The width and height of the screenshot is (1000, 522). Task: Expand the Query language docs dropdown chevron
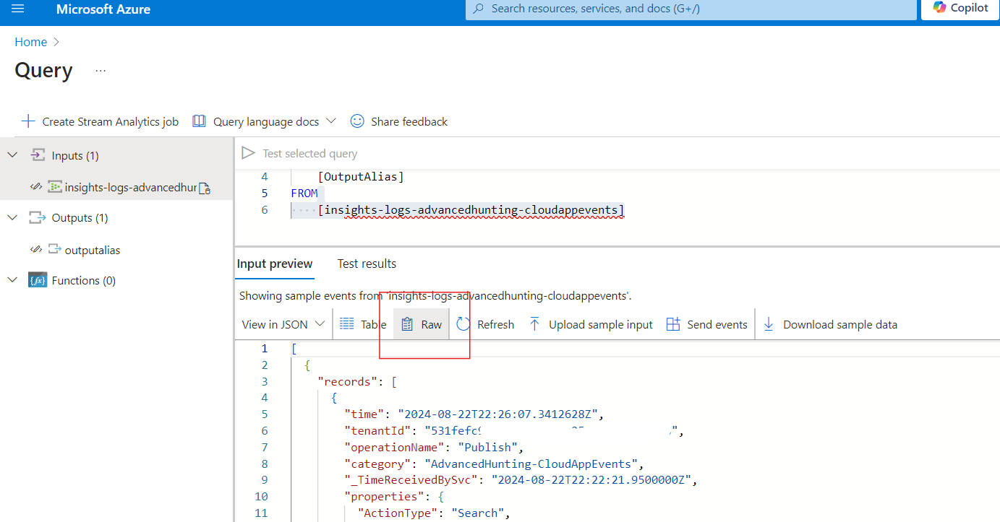click(331, 121)
